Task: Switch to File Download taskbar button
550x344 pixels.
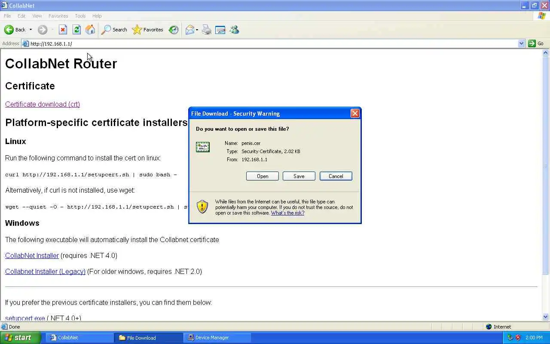Action: (x=148, y=338)
